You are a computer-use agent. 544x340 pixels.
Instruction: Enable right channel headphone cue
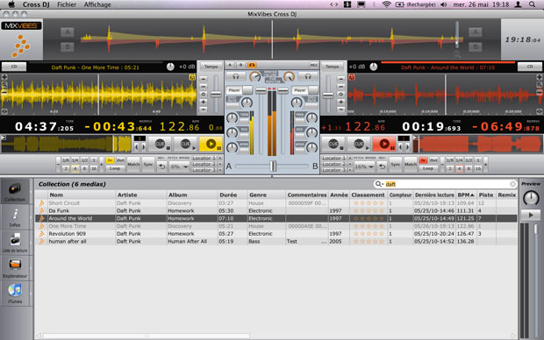pos(308,76)
